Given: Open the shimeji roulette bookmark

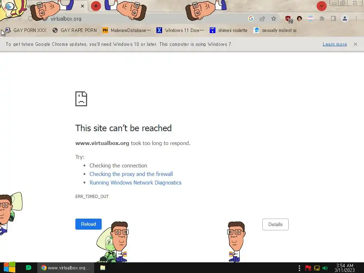Looking at the screenshot, I should pos(229,31).
